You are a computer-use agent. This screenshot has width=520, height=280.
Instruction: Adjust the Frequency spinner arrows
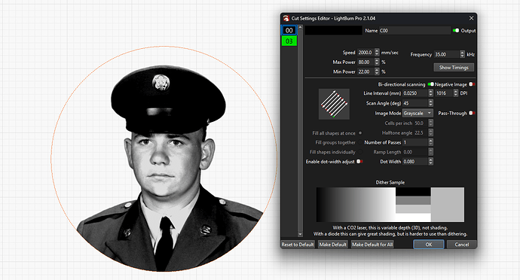pyautogui.click(x=462, y=54)
